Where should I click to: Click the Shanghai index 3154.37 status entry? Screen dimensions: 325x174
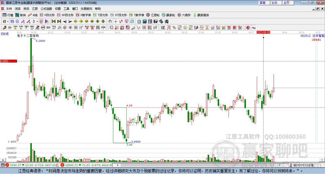point(32,165)
